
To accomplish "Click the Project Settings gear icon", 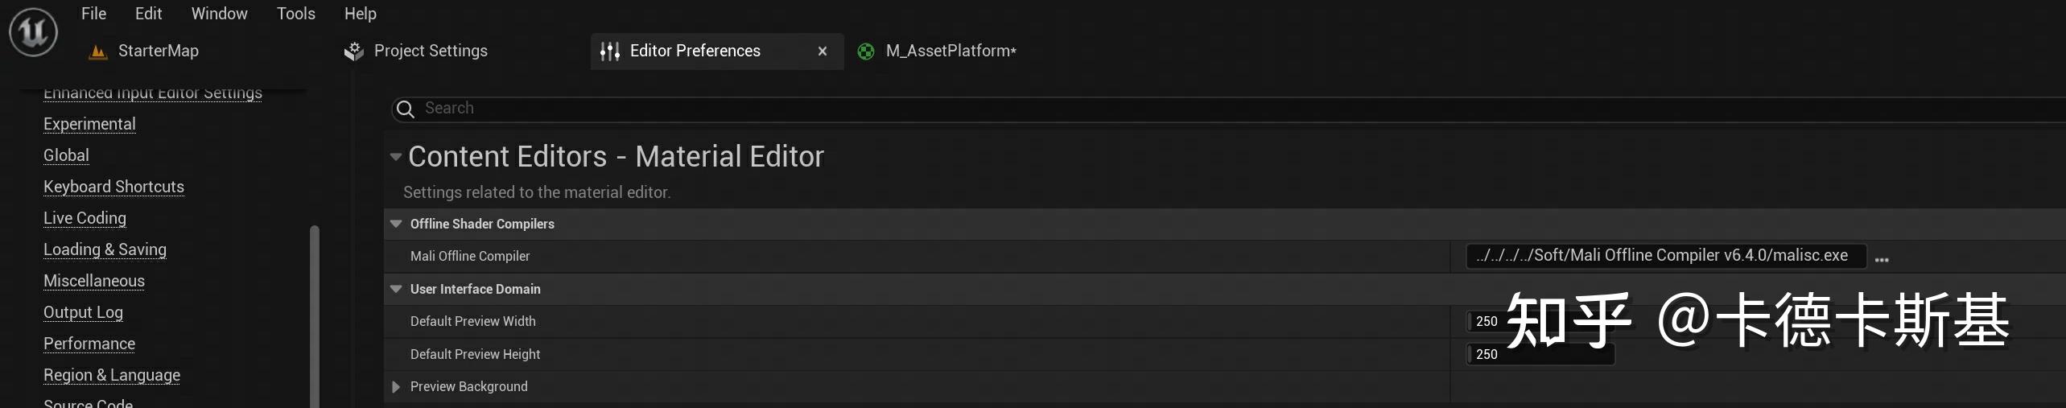I will (354, 52).
